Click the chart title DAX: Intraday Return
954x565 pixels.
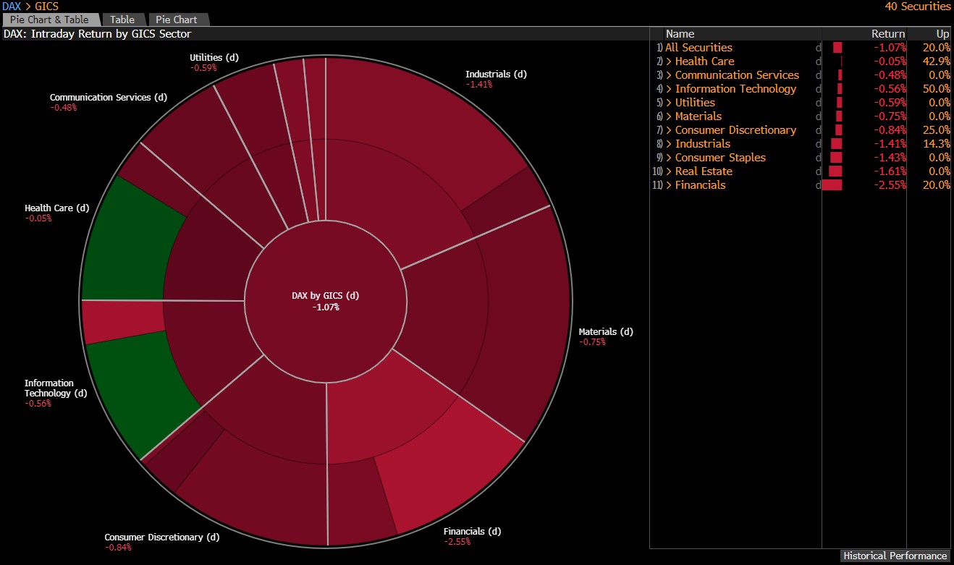pyautogui.click(x=97, y=33)
